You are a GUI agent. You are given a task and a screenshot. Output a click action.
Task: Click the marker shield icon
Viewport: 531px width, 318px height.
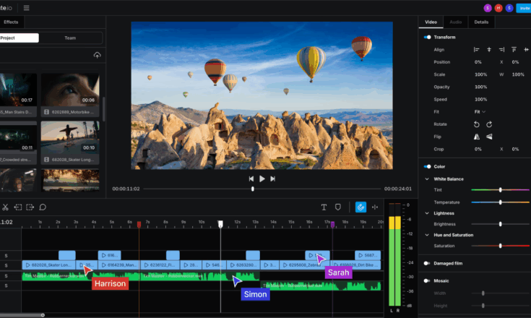tap(337, 207)
